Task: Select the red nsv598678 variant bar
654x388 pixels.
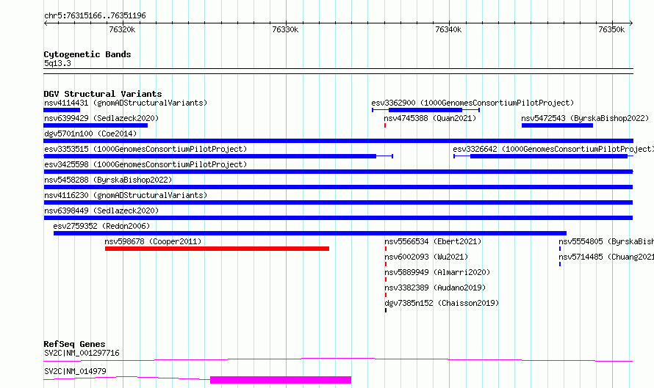Action: [x=217, y=249]
